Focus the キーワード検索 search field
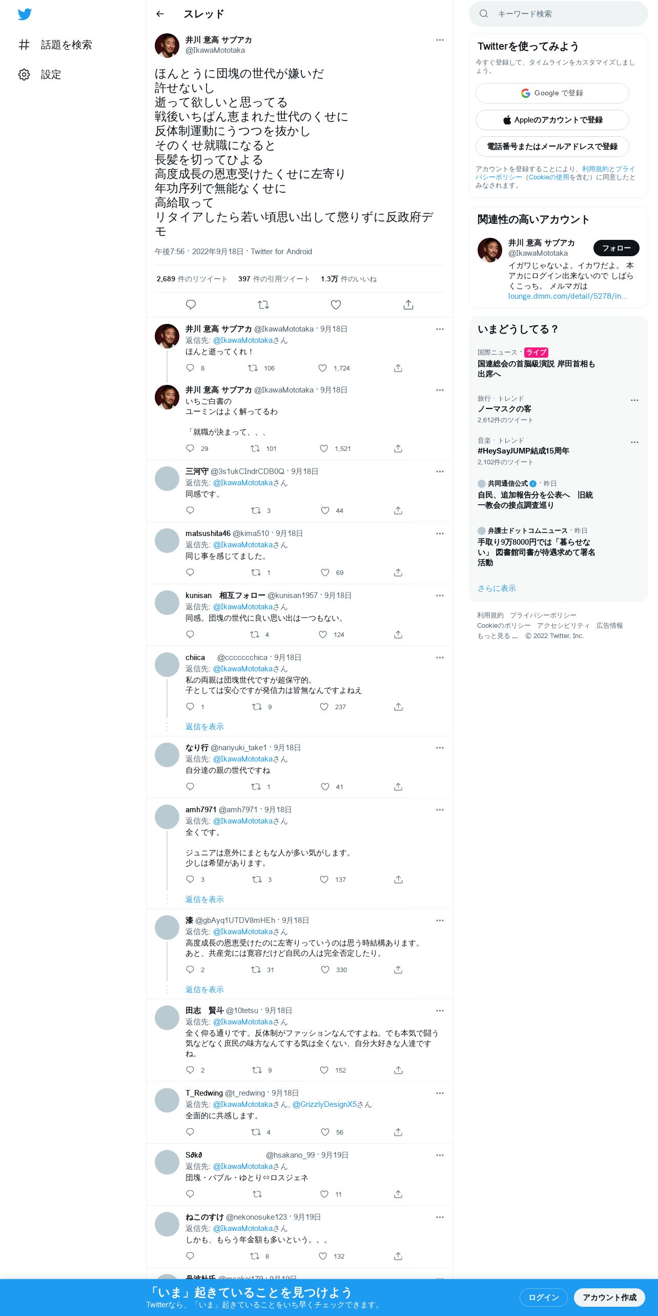 click(559, 14)
